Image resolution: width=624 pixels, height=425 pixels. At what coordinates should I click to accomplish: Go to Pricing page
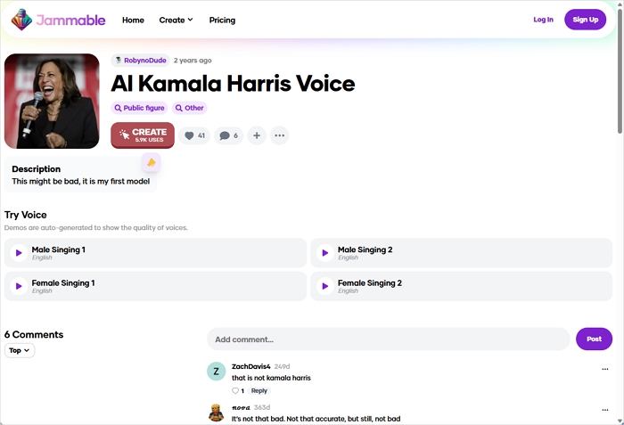click(x=222, y=20)
